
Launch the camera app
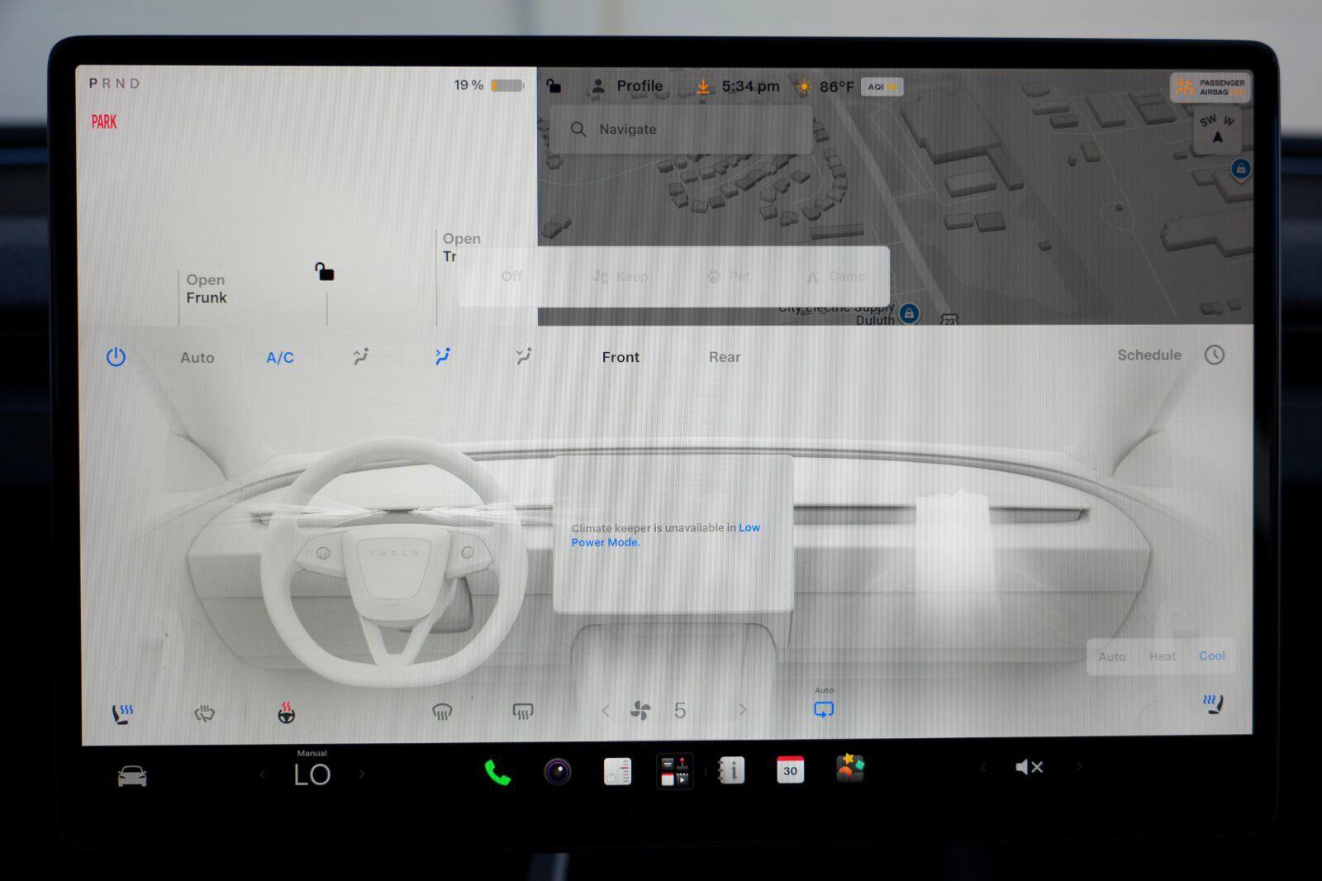coord(558,772)
